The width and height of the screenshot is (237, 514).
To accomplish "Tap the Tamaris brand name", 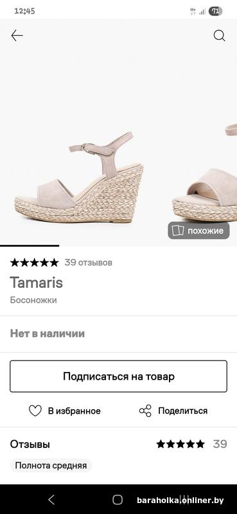I will tap(37, 283).
